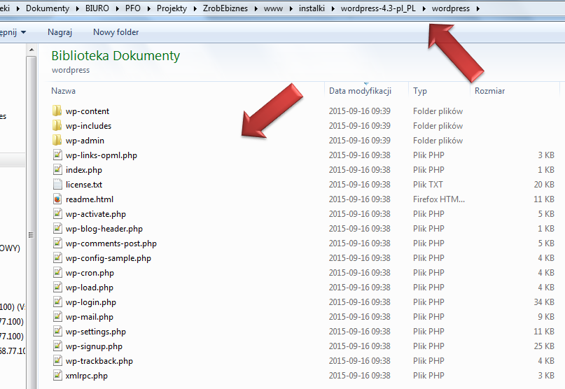Click the Plik TXT type cell
This screenshot has width=565, height=389.
tap(428, 185)
